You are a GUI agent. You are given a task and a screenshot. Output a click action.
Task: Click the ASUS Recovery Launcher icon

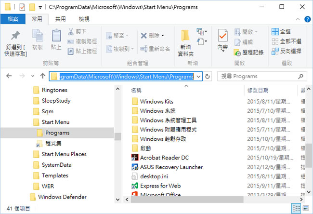[135, 167]
